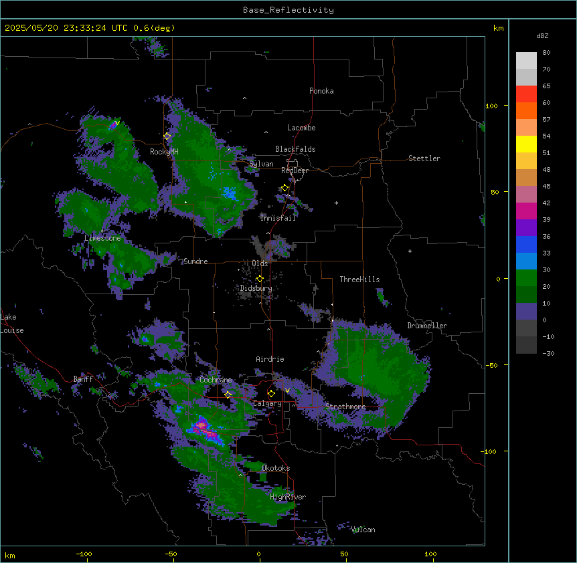Select the red swatch between 65 and 60 dBZ
This screenshot has width=577, height=563.
click(x=526, y=94)
